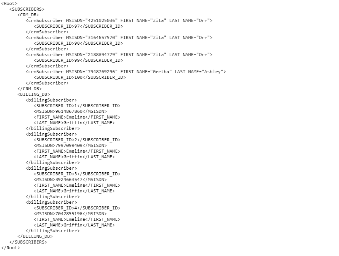
Task: Click SUBSCRIBER_ID 99 element
Action: click(78, 60)
